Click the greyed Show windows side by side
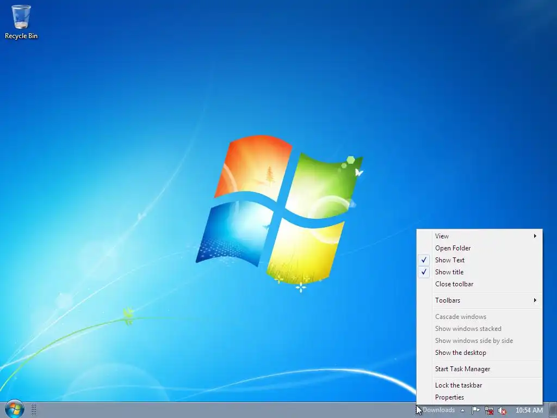The image size is (557, 418). [x=479, y=341]
